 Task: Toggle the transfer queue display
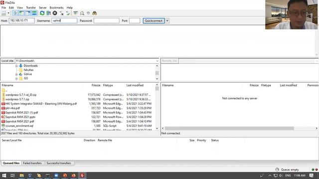point(34,13)
